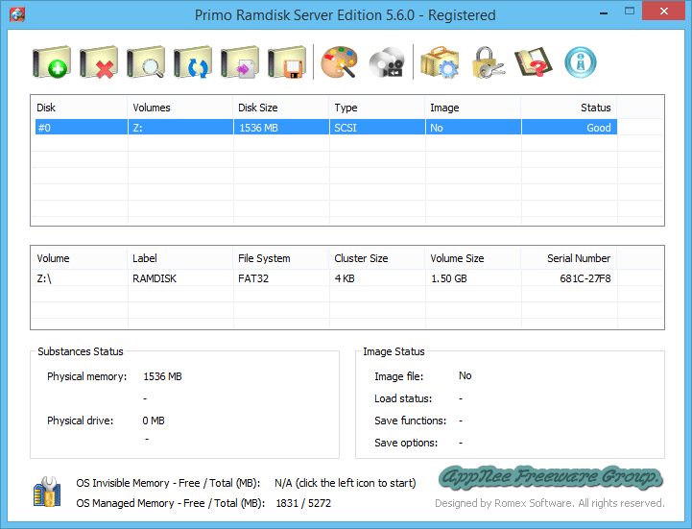Click the refresh disk blue arrows icon

(x=193, y=62)
